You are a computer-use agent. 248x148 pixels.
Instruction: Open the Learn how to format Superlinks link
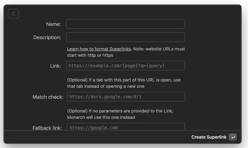pos(99,49)
